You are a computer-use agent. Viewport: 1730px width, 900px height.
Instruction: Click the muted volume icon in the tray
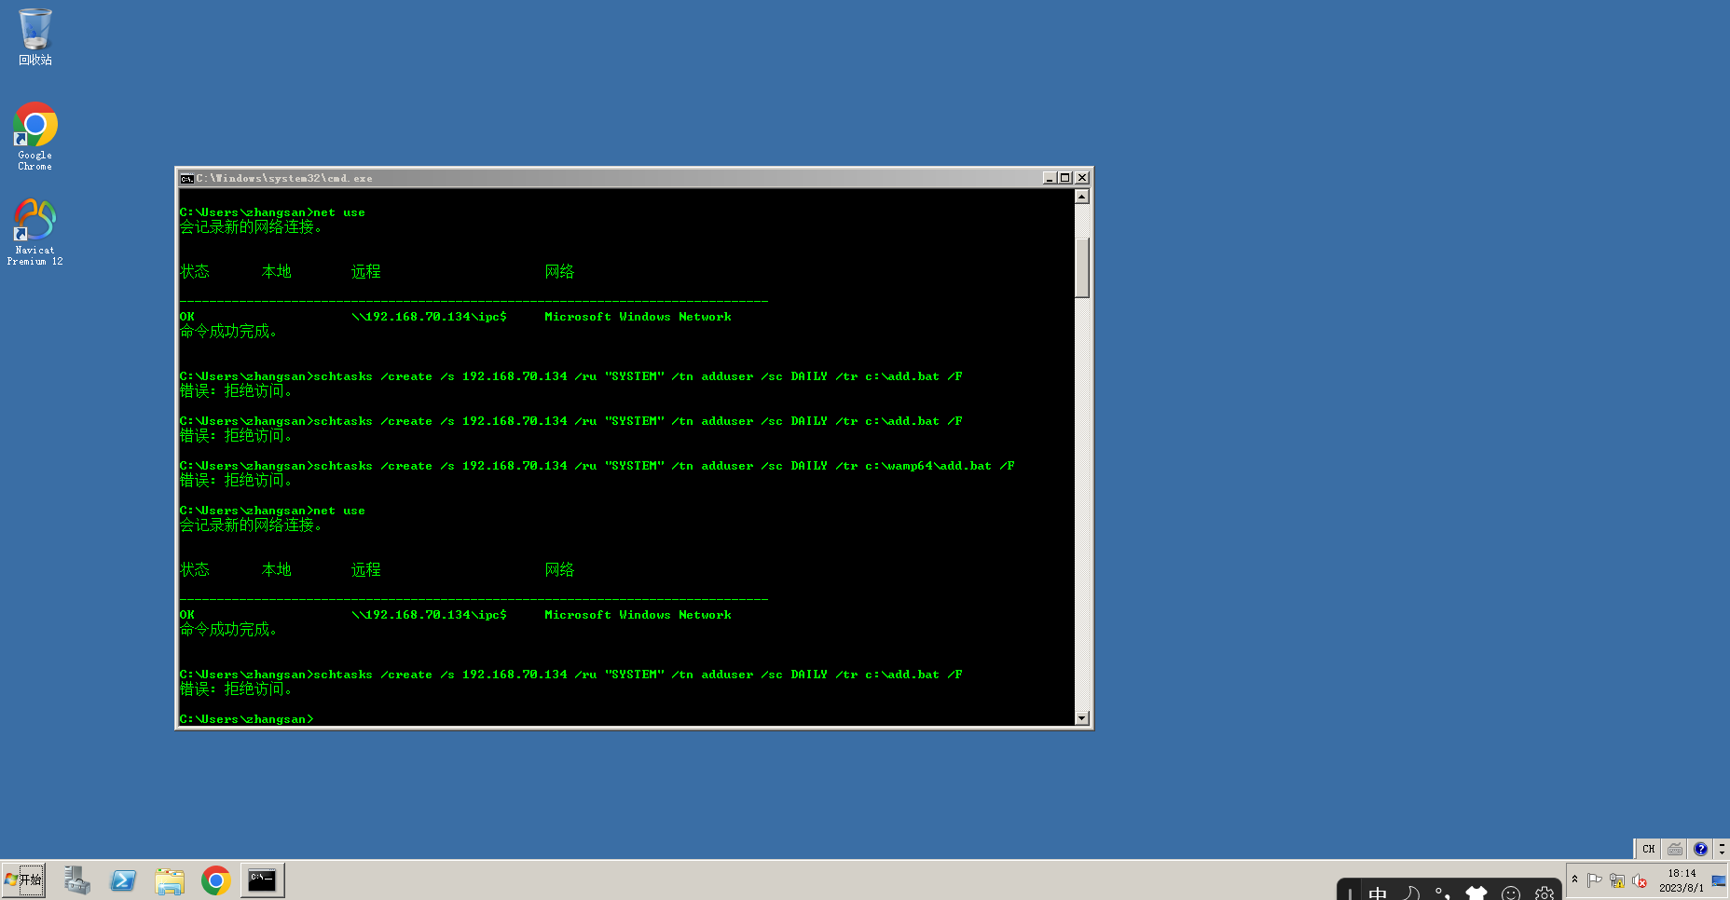1640,879
